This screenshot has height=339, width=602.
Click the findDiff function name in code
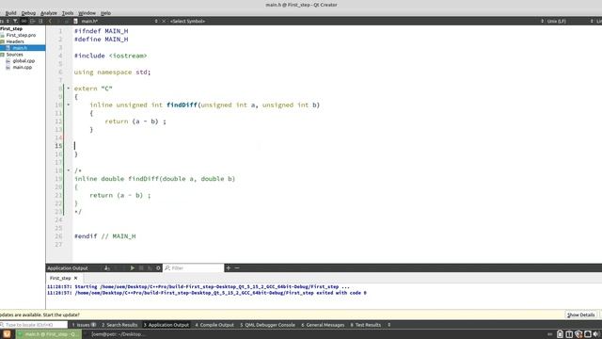click(182, 105)
